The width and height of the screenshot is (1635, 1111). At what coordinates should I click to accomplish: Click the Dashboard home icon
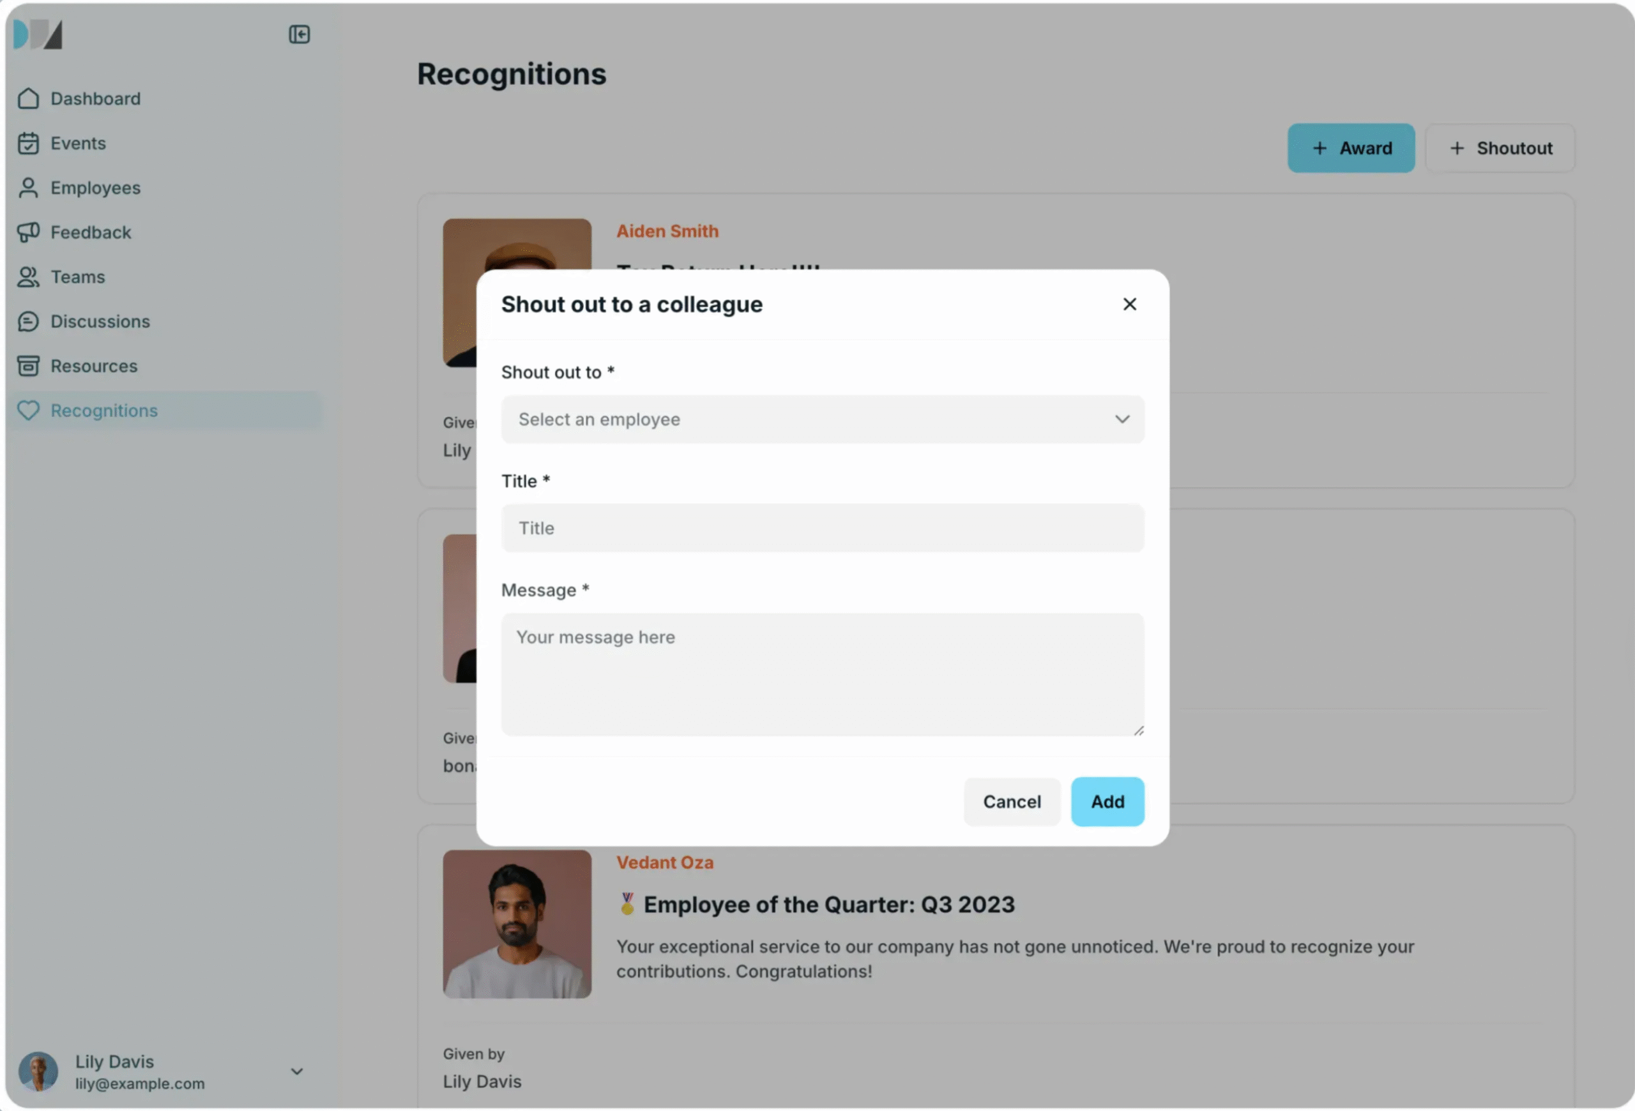[28, 98]
